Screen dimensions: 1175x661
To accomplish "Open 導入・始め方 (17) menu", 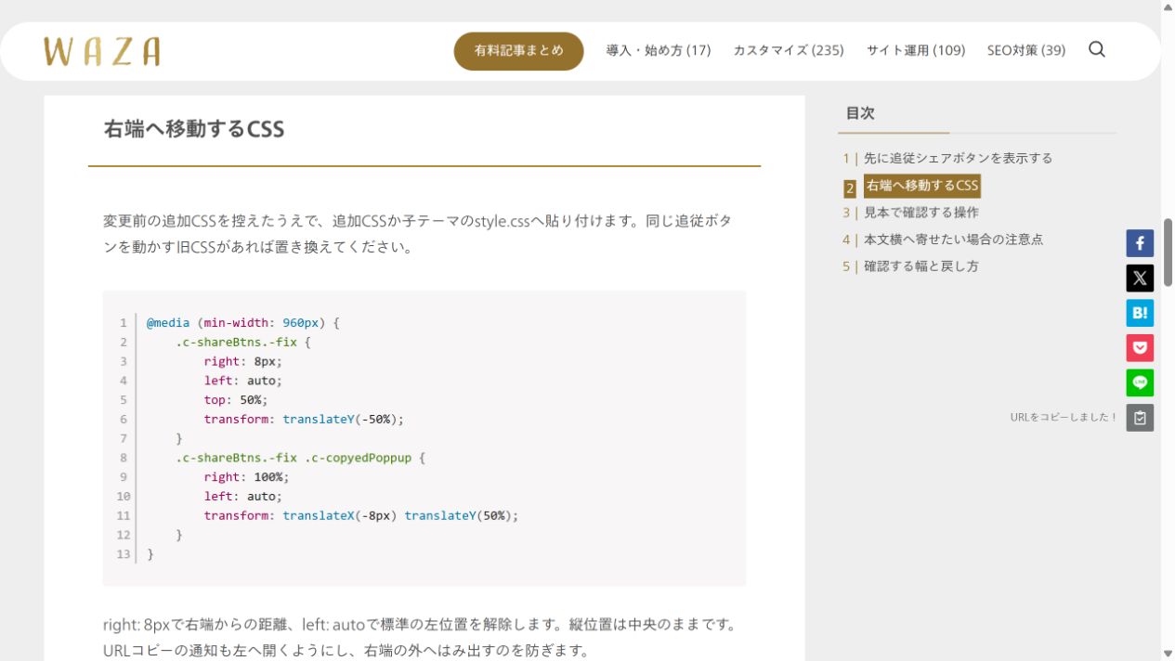I will pos(659,51).
